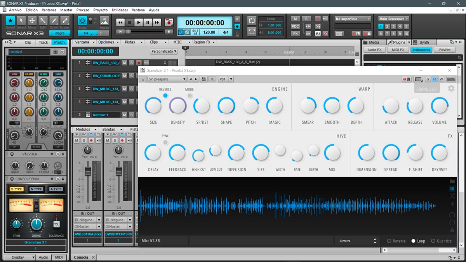Open the Jumerca sample selector
Image resolution: width=466 pixels, height=262 pixels.
pos(357,241)
